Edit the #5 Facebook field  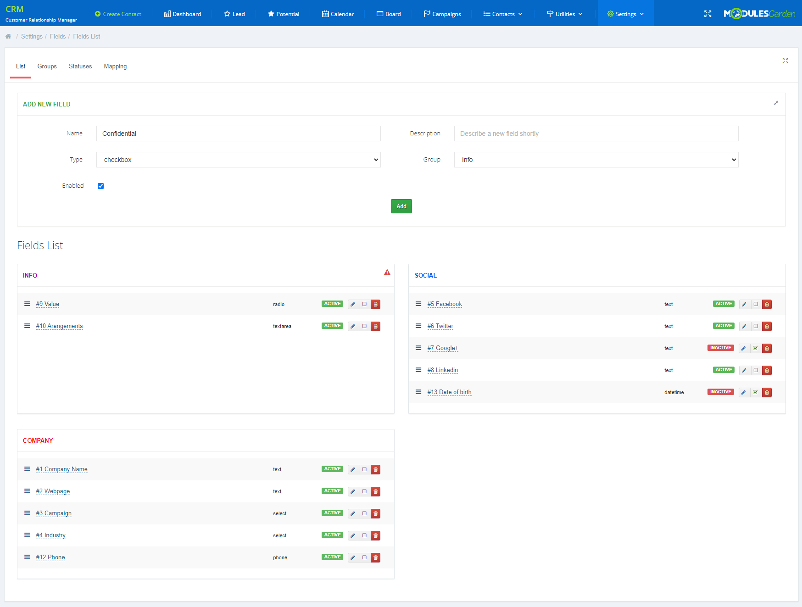(x=744, y=304)
